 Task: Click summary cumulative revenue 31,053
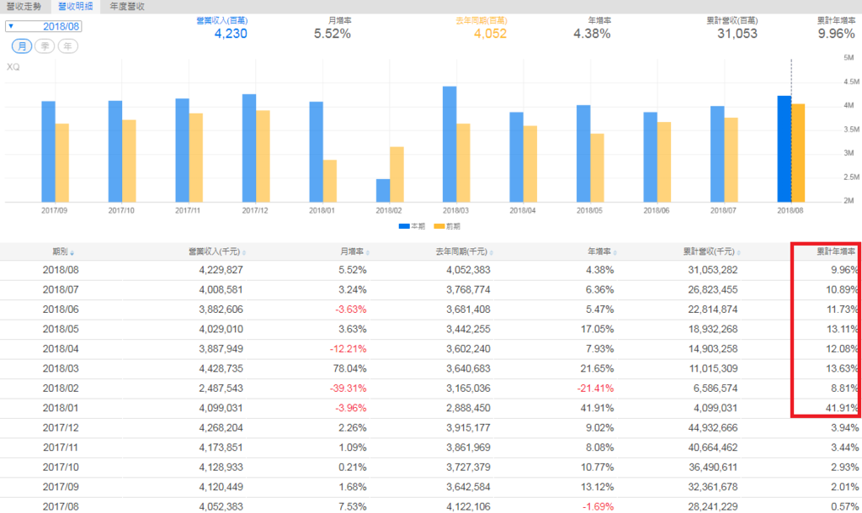[x=737, y=34]
